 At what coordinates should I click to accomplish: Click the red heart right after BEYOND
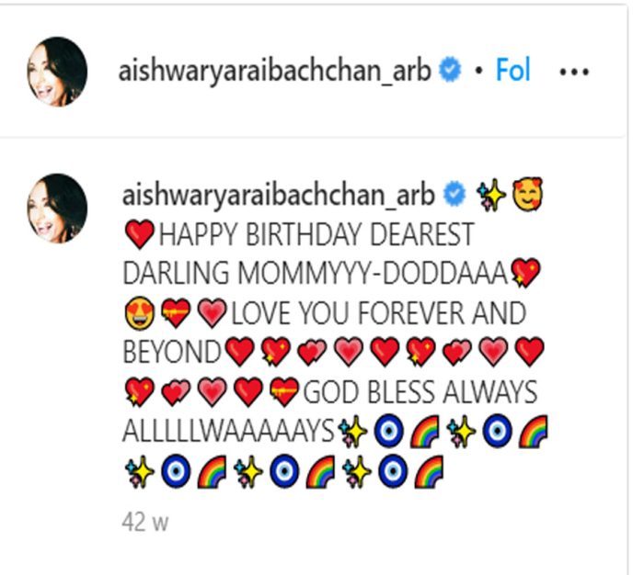click(x=240, y=352)
